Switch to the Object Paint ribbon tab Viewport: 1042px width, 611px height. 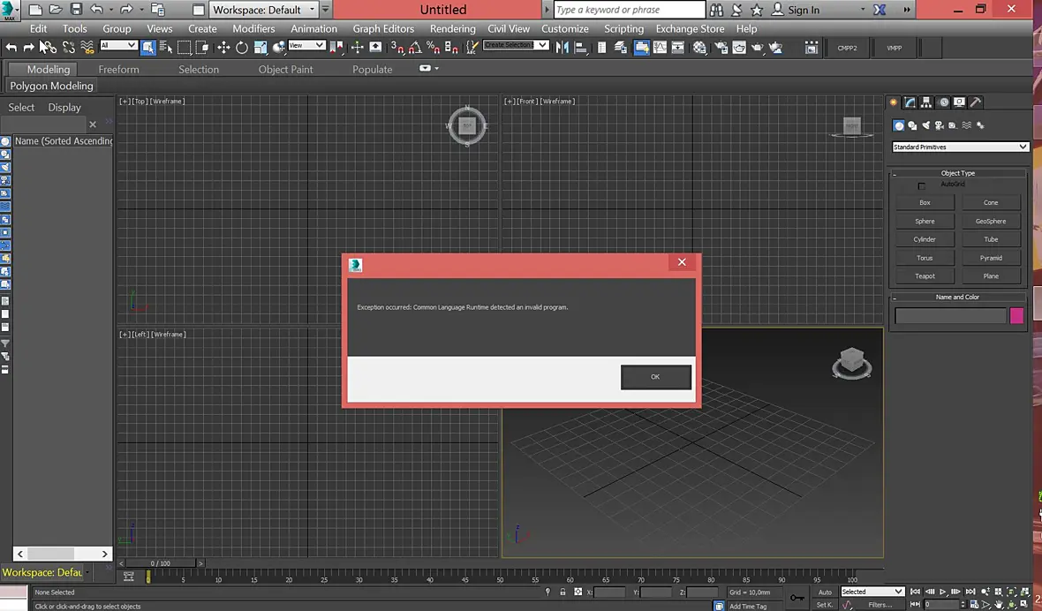tap(286, 69)
